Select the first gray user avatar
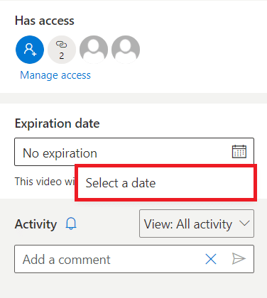 (x=94, y=50)
